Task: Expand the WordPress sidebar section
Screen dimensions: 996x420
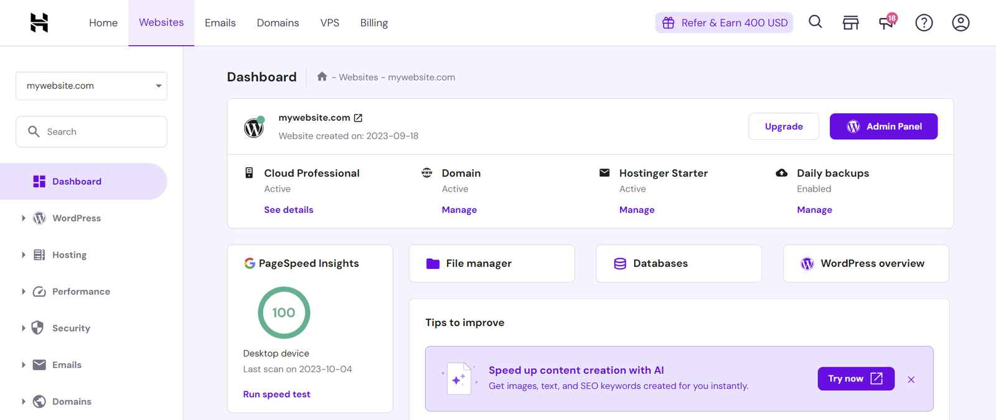Action: (x=24, y=218)
